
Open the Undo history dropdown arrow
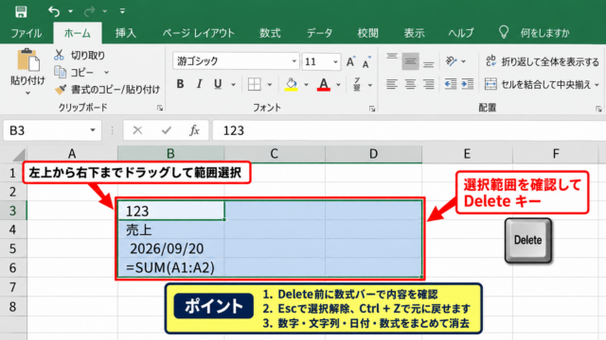pyautogui.click(x=70, y=11)
